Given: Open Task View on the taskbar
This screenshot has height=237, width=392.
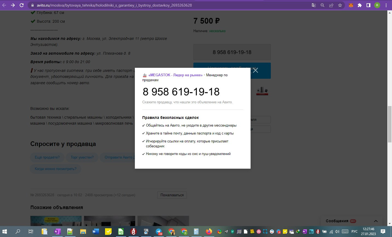Looking at the screenshot, I should click(31, 232).
